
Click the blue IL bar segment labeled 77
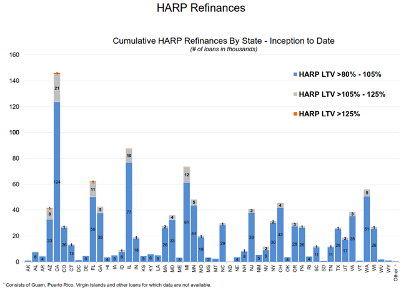[x=129, y=212]
